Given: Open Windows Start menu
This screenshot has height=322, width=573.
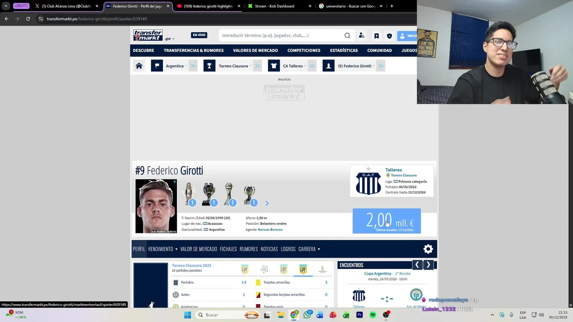Looking at the screenshot, I should [x=188, y=315].
